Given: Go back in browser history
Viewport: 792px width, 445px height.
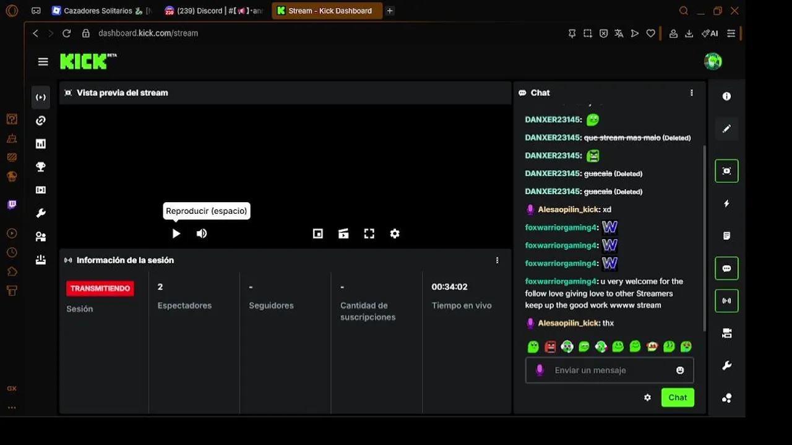Looking at the screenshot, I should click(35, 33).
